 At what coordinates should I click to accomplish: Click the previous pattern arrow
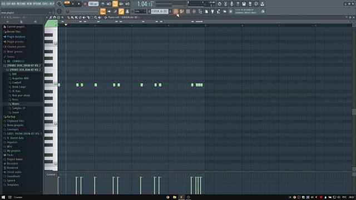pyautogui.click(x=150, y=11)
